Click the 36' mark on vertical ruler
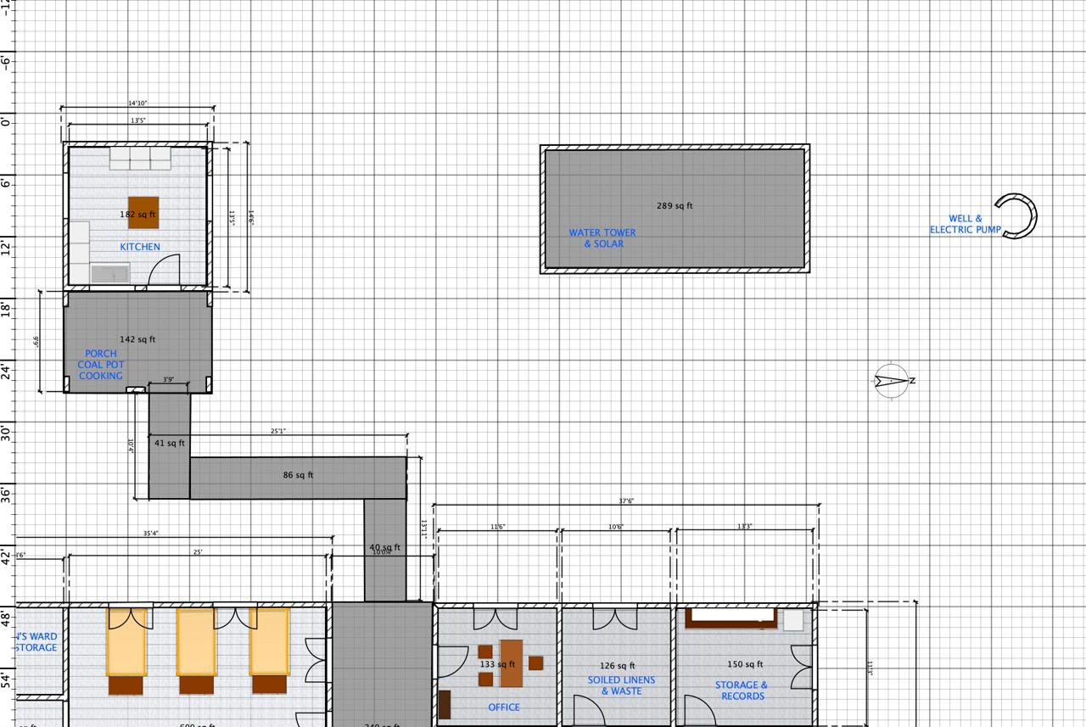The width and height of the screenshot is (1086, 727). point(6,495)
